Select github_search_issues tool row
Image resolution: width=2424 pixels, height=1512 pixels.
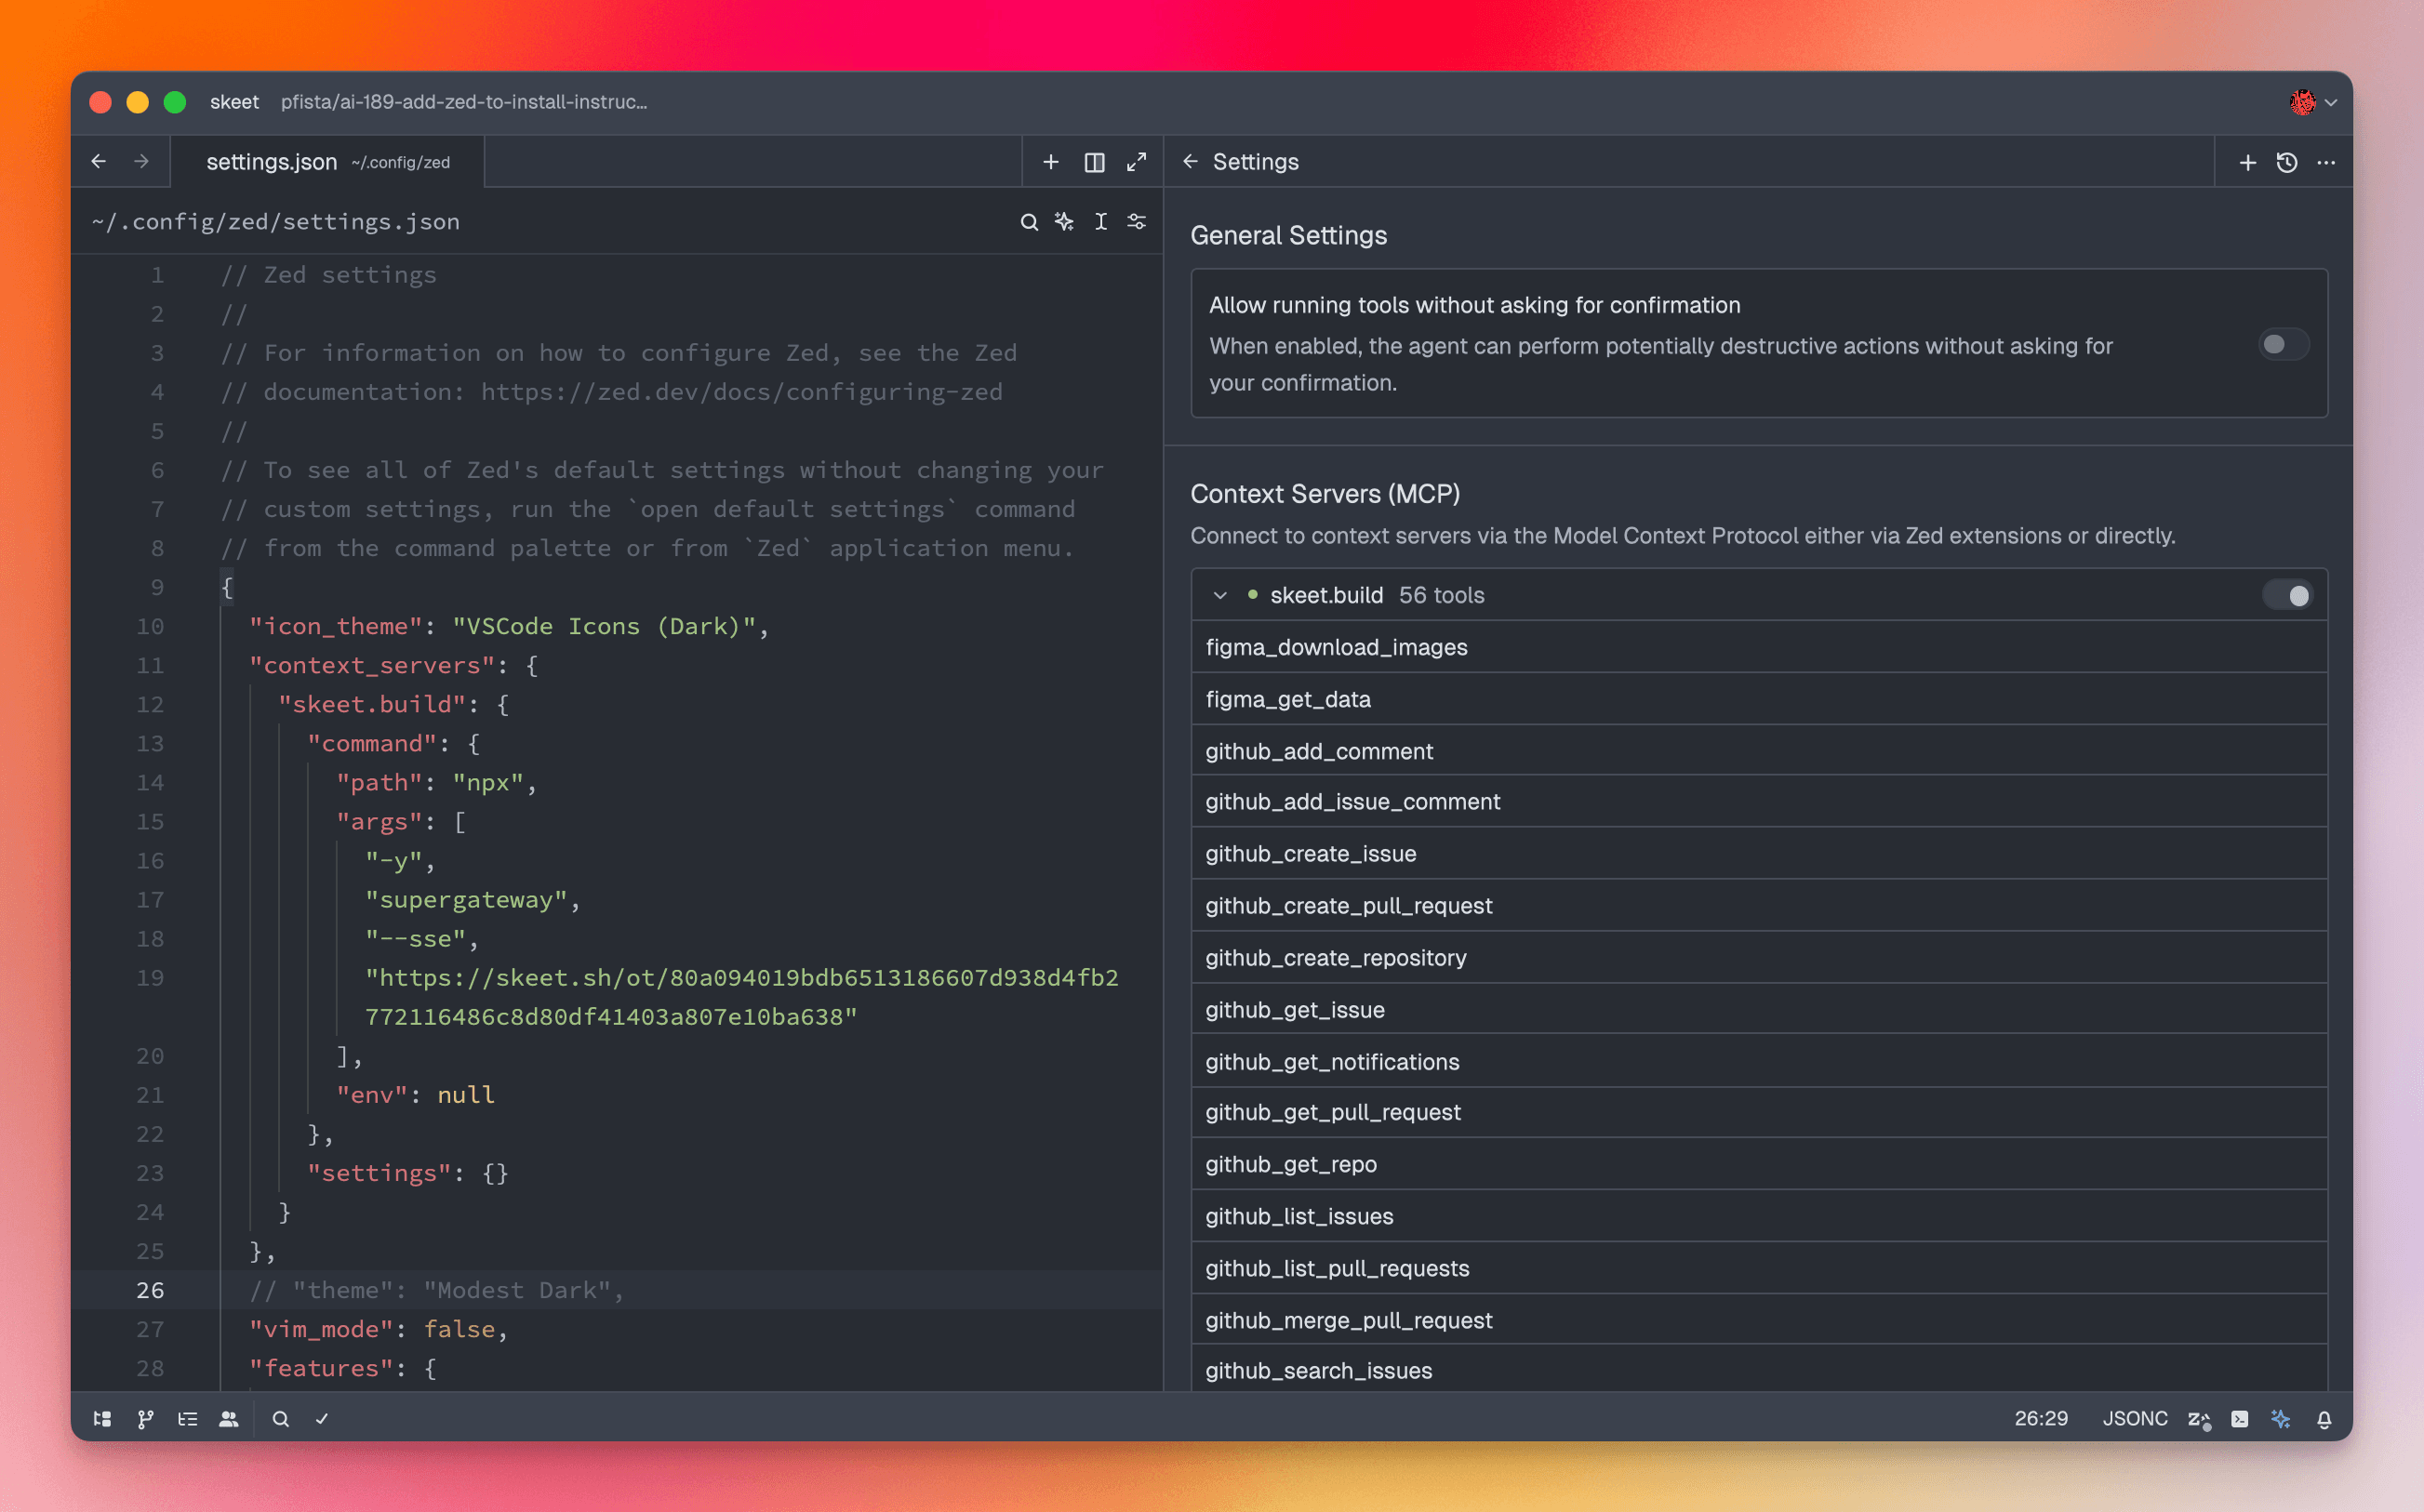1758,1369
